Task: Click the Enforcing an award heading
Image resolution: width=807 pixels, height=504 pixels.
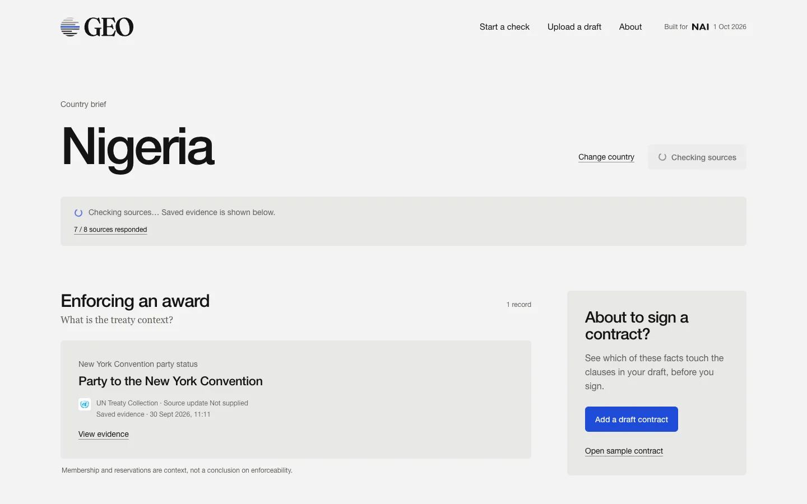Action: (135, 301)
